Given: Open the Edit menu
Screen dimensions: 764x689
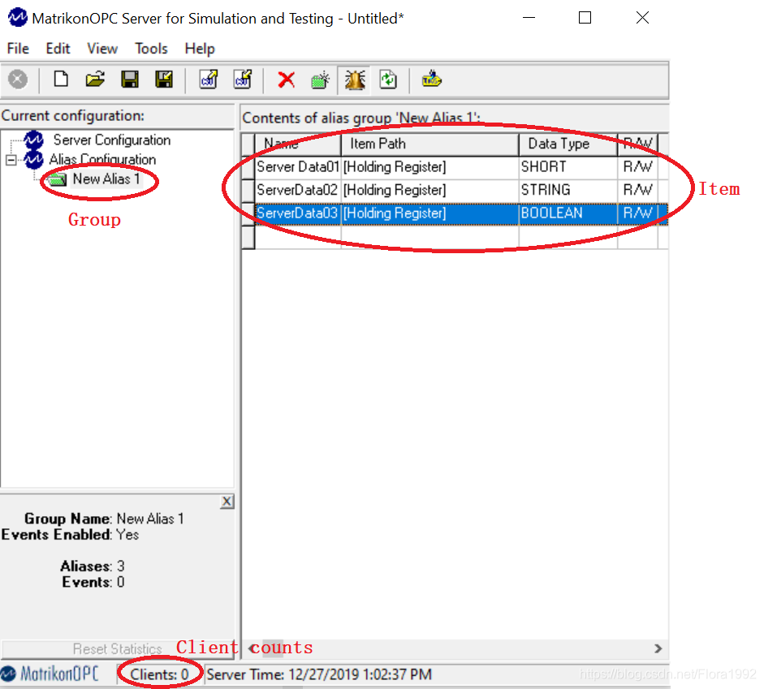Looking at the screenshot, I should point(58,49).
